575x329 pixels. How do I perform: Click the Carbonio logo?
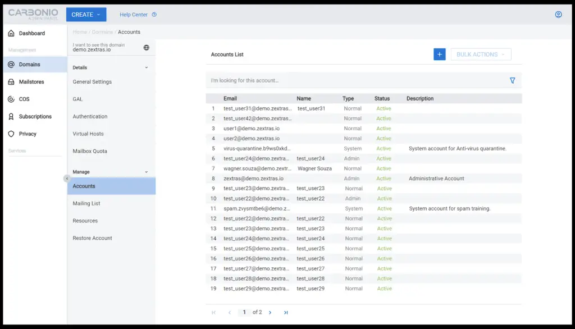point(33,14)
